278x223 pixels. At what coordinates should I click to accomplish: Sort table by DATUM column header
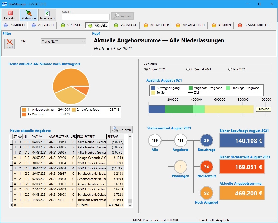pos(39,137)
